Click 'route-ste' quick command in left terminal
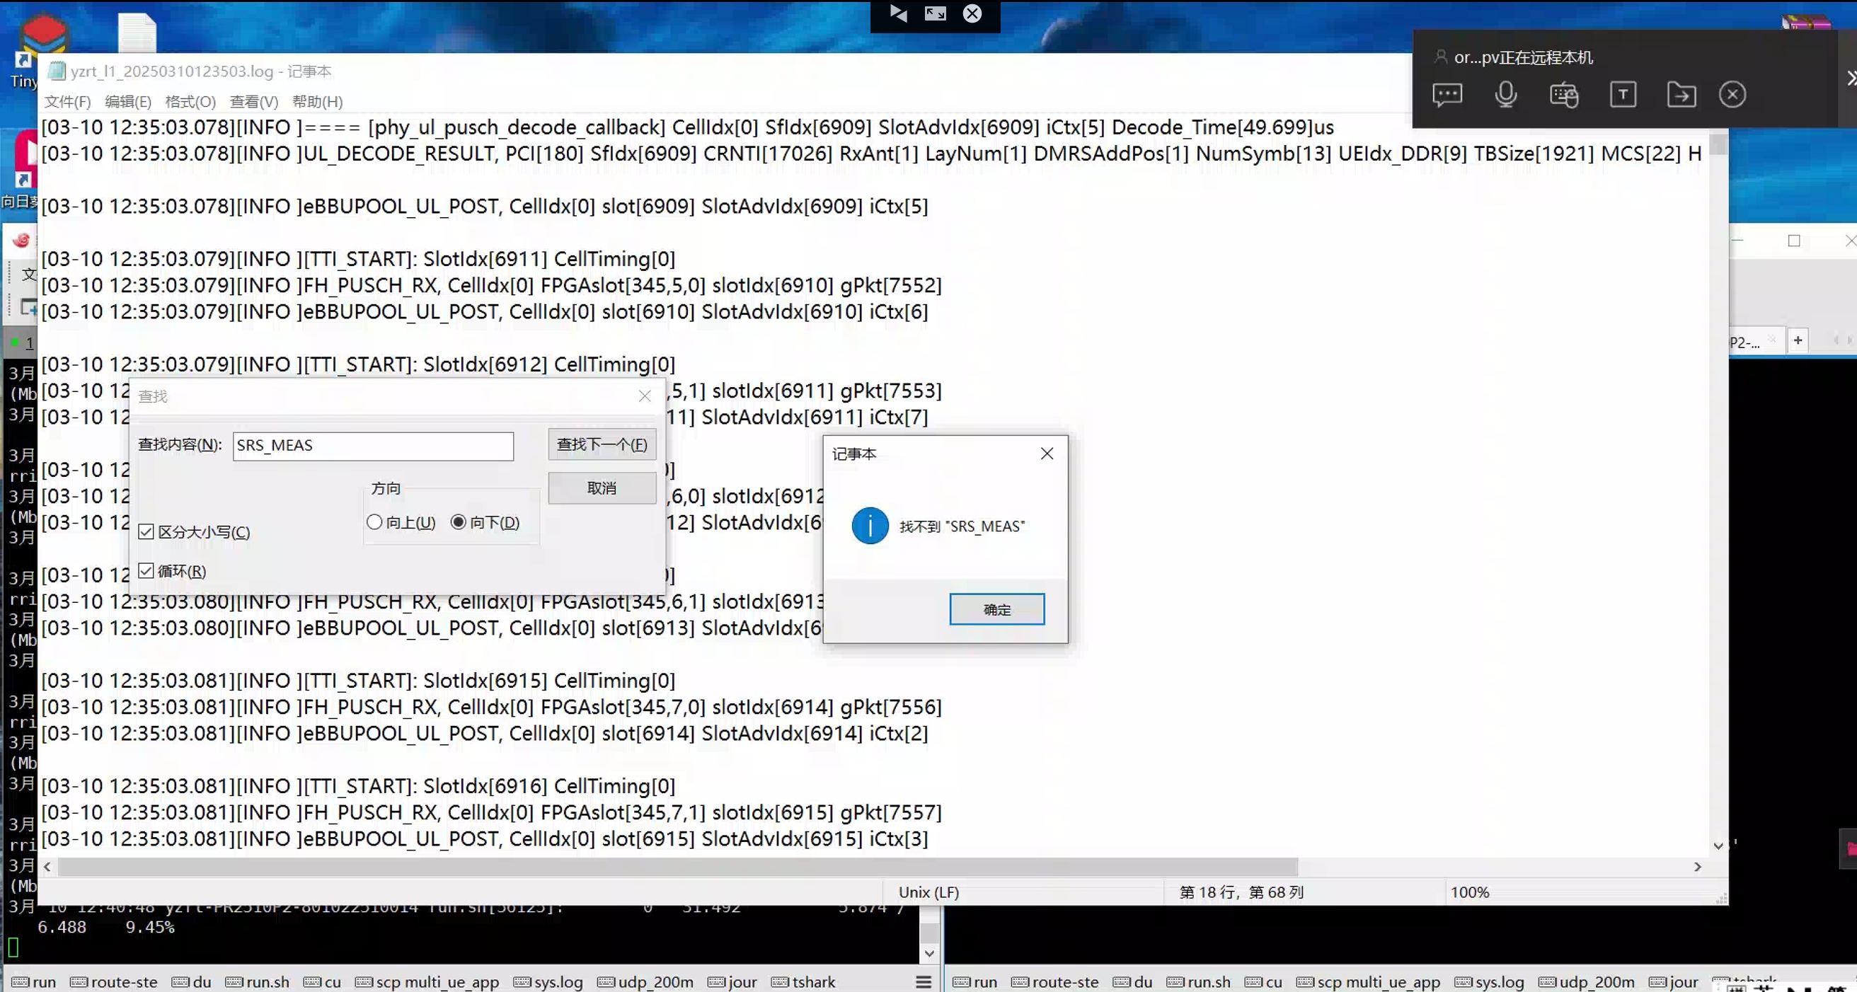The width and height of the screenshot is (1857, 992). 114,981
